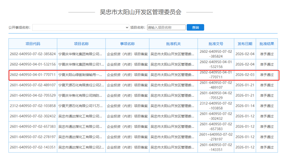Image resolution: width=281 pixels, height=155 pixels.
Task: Click the 事项名称 column header
Action: pos(127,43)
